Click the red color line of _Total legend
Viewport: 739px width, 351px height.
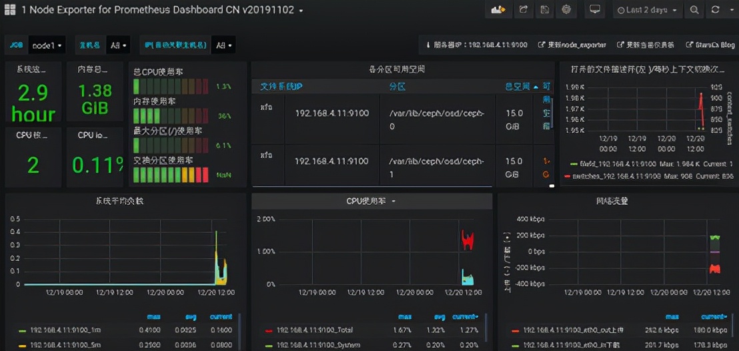click(x=269, y=331)
